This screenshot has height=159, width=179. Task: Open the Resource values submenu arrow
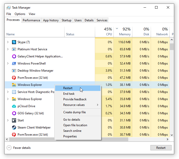click(97, 105)
